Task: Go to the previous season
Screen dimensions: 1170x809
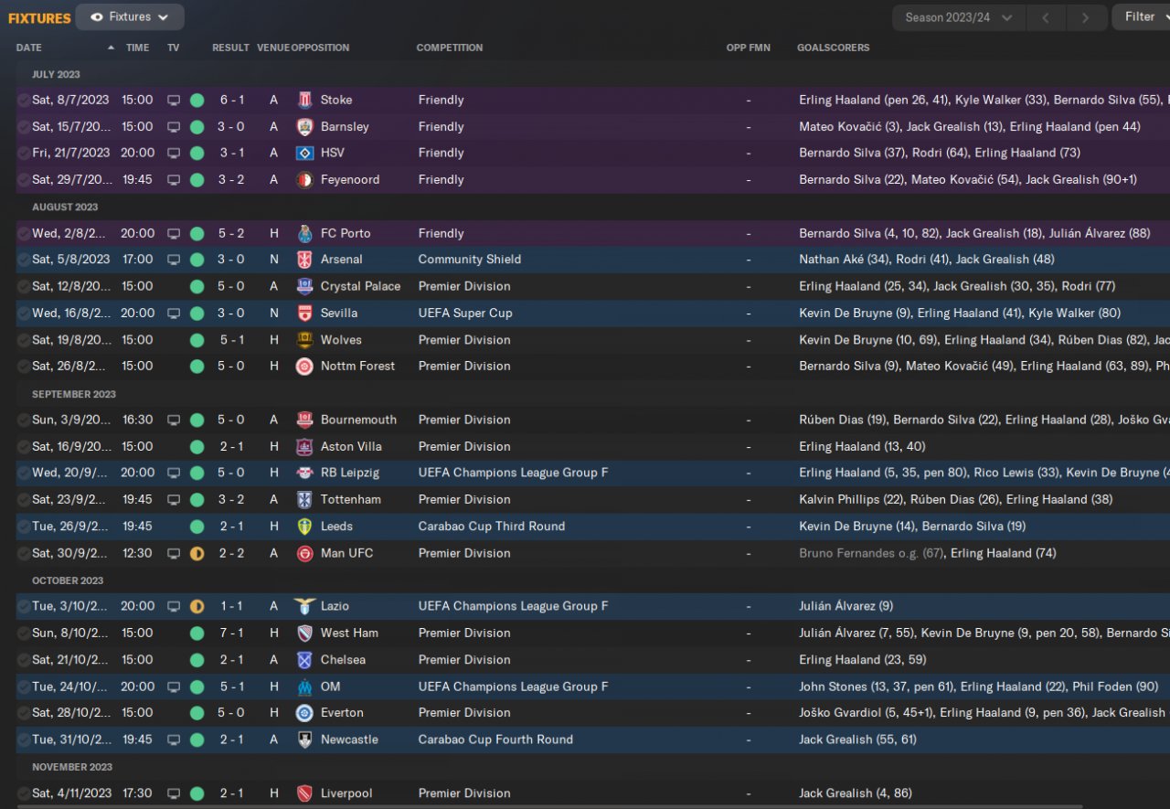Action: [1046, 17]
